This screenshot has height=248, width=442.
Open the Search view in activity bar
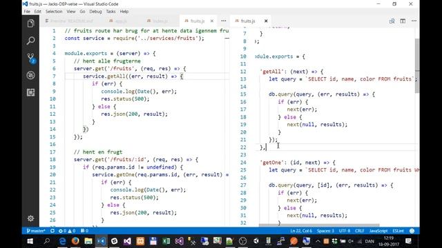(x=30, y=41)
